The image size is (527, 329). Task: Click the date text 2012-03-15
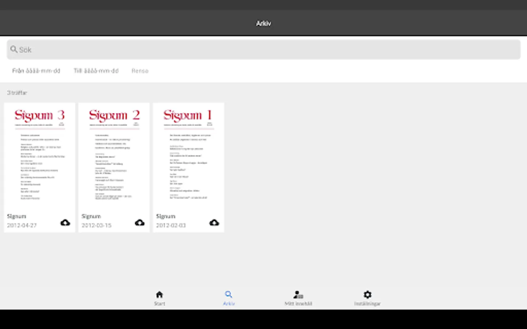point(97,226)
